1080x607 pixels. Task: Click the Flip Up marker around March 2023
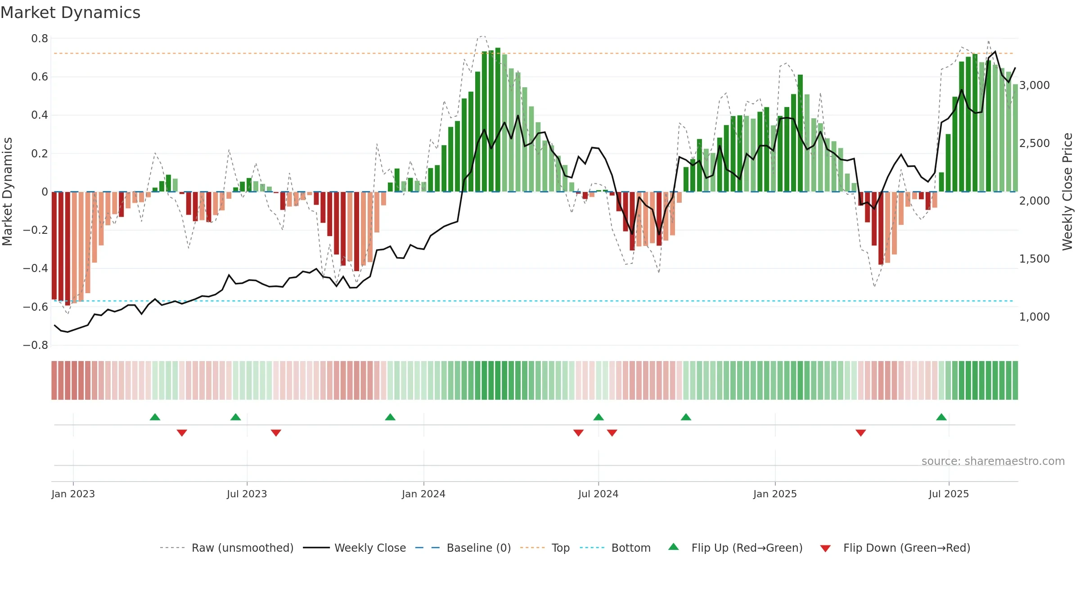coord(155,417)
